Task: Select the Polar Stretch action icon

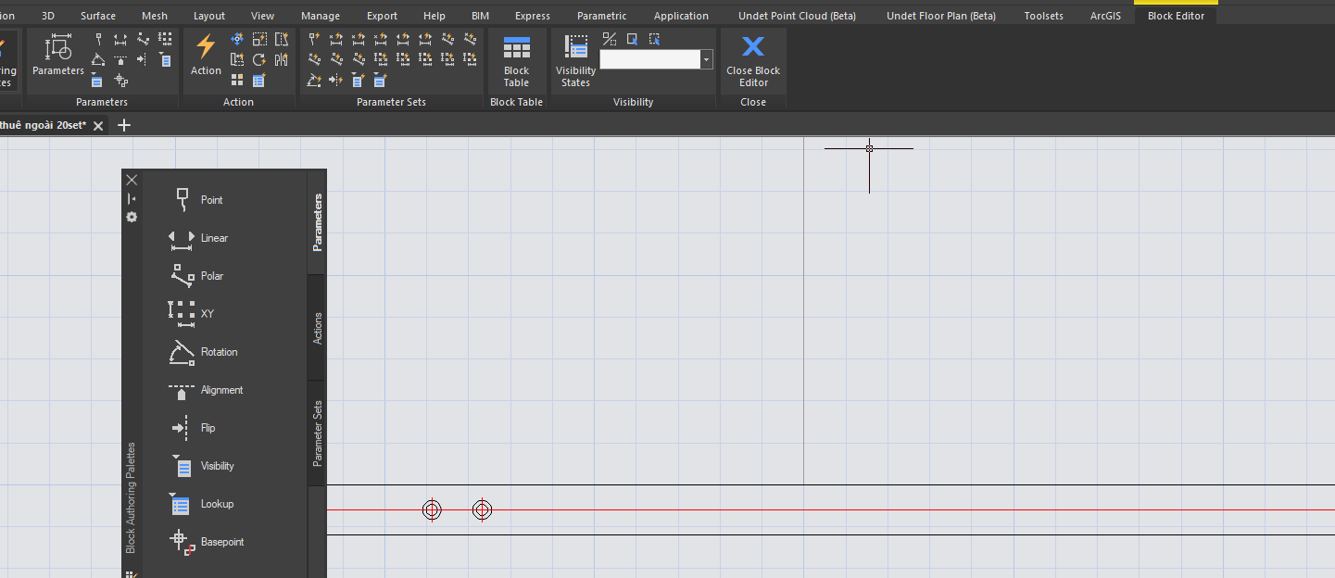Action: pos(238,60)
